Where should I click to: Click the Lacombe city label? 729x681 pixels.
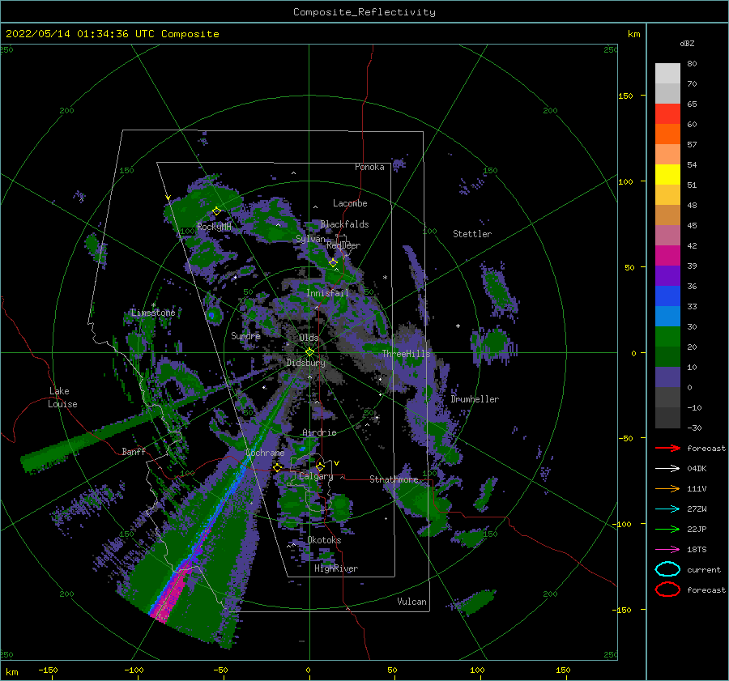pyautogui.click(x=350, y=203)
